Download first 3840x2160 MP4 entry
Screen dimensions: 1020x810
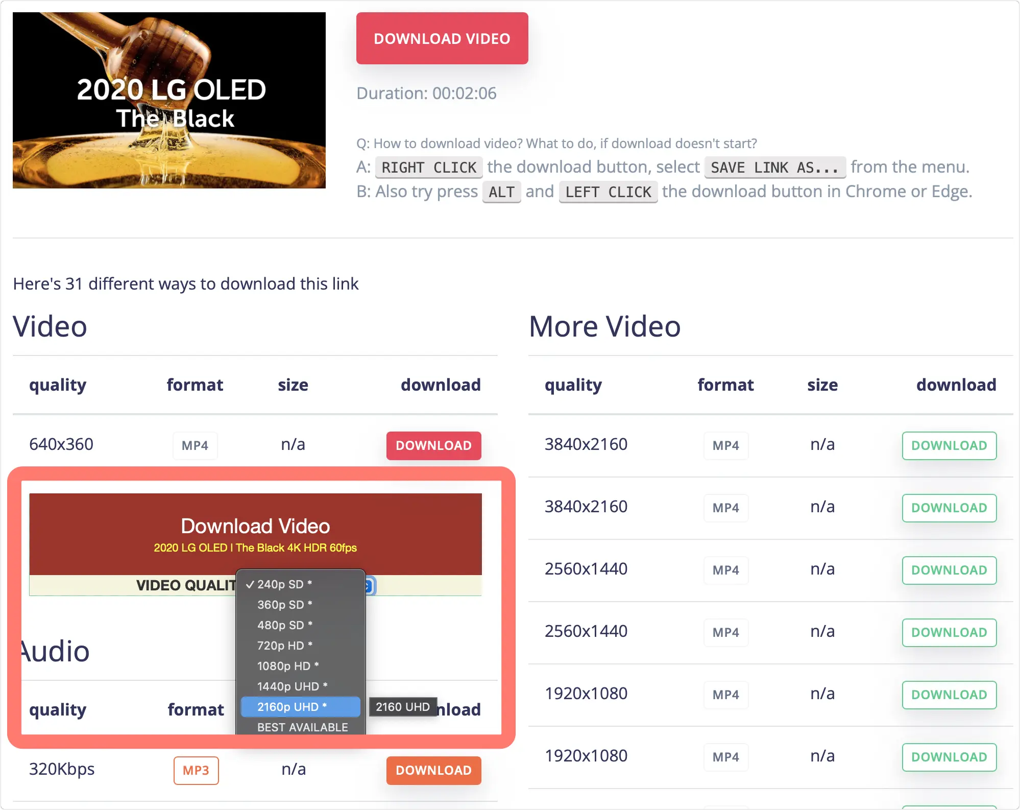click(x=949, y=445)
